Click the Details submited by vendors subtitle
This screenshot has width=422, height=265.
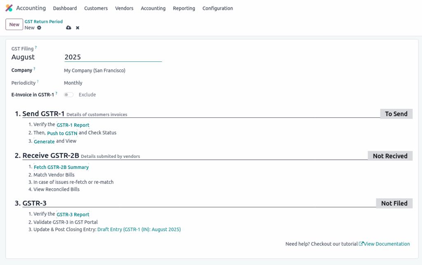tap(110, 156)
